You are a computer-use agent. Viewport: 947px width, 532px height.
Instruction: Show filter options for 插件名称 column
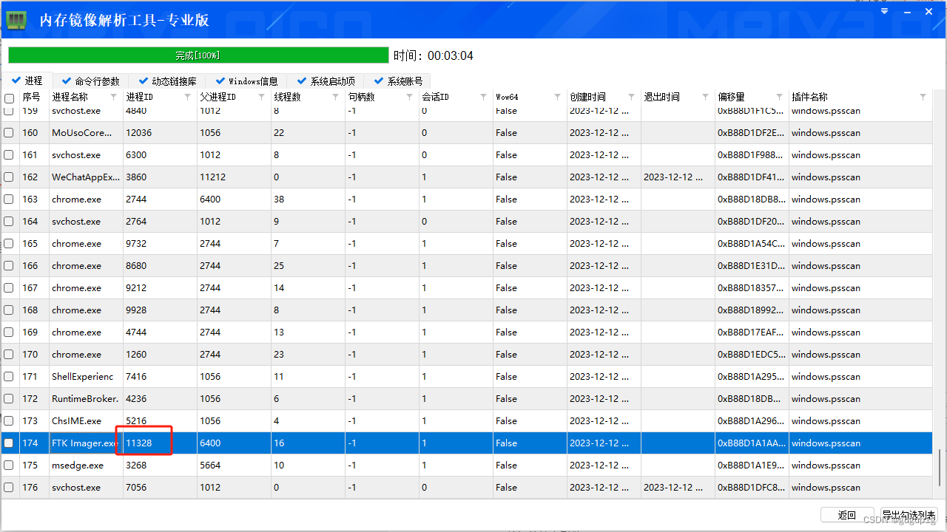coord(923,98)
